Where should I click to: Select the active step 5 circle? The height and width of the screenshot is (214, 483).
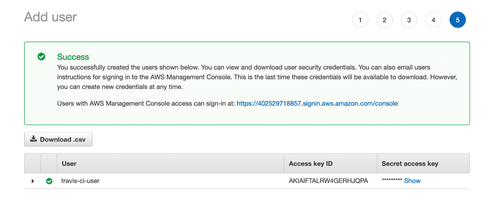(x=458, y=20)
